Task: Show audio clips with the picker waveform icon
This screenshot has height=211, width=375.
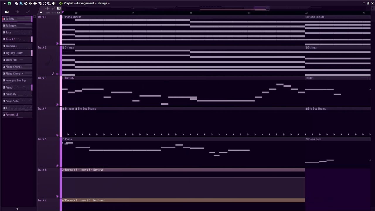Action: tap(17, 12)
